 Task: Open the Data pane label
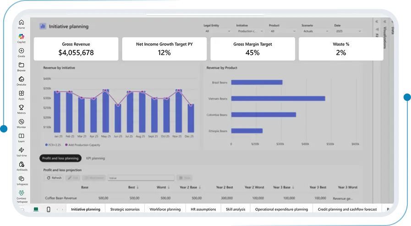(392, 30)
